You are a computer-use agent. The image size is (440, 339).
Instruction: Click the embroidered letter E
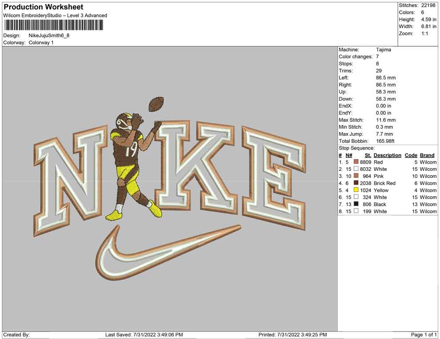(x=274, y=178)
